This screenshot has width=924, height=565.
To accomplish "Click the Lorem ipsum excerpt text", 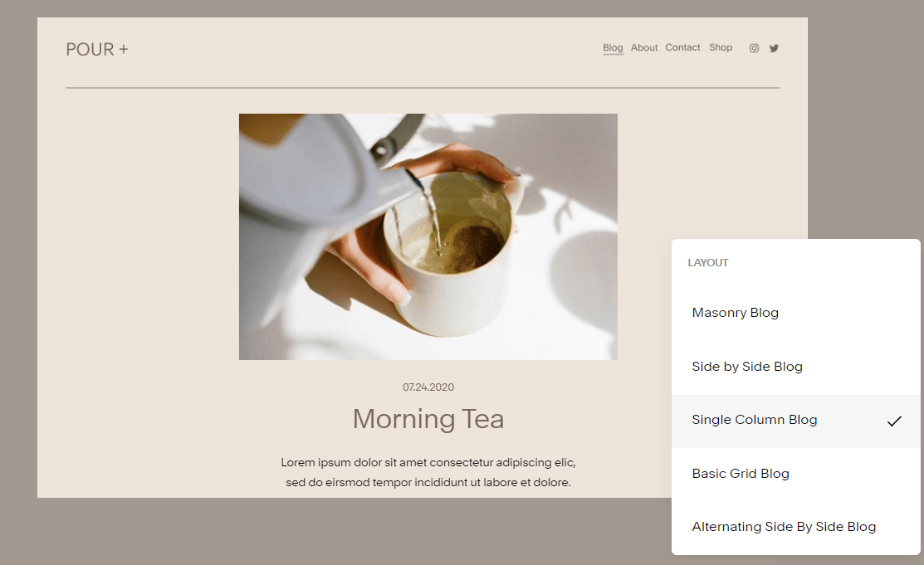I will [428, 470].
